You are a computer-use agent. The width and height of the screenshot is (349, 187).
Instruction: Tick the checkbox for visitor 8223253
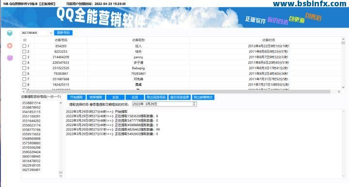coord(24,52)
